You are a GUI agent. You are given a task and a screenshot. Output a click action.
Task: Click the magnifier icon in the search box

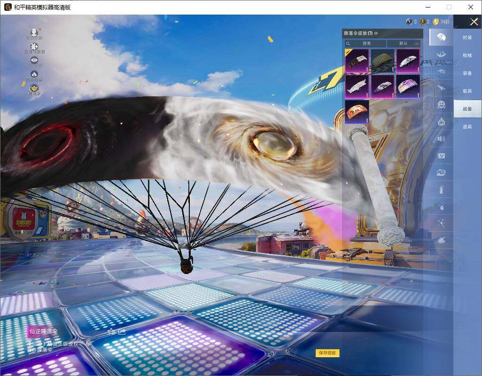pos(348,44)
